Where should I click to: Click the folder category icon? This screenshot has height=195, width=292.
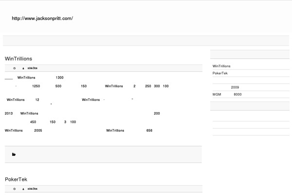tap(14, 155)
